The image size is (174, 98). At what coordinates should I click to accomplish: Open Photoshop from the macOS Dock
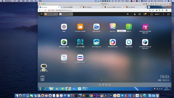click(x=111, y=96)
